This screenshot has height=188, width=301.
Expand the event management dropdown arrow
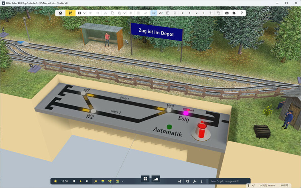tap(122, 181)
